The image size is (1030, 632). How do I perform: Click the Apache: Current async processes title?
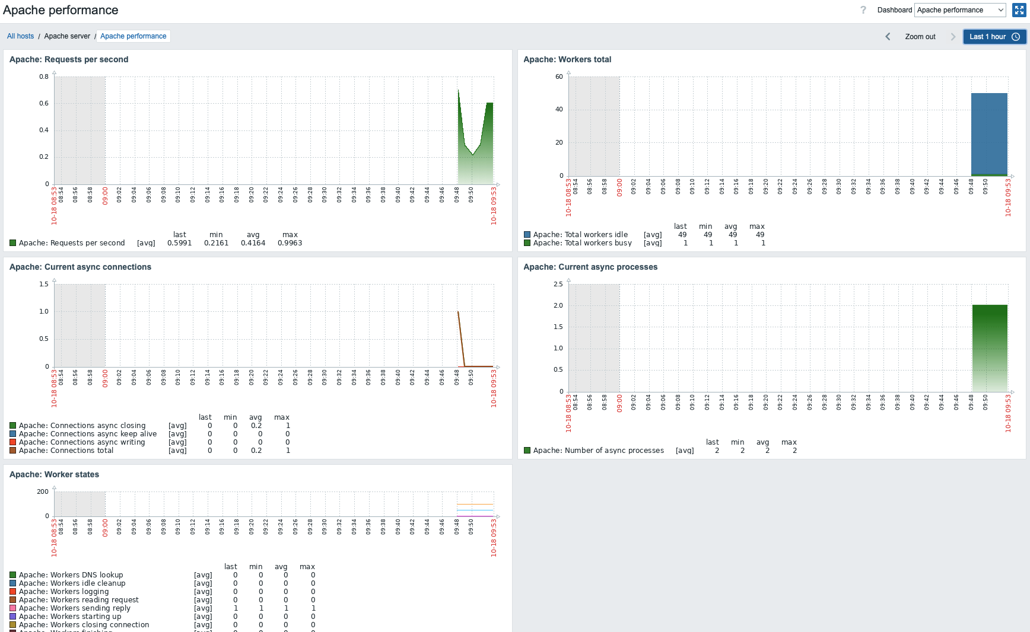coord(590,267)
